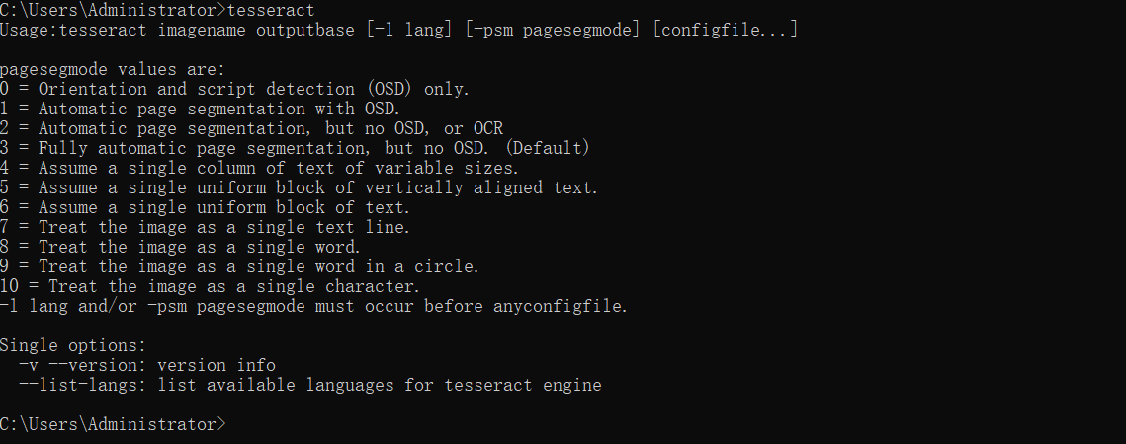Click the Usage line in the output

tap(398, 30)
